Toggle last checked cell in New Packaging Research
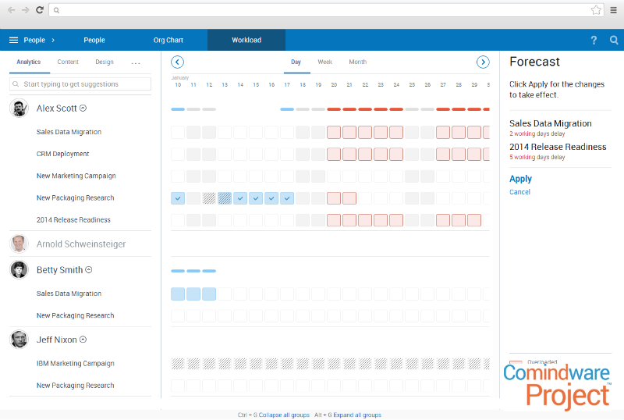 pyautogui.click(x=287, y=198)
